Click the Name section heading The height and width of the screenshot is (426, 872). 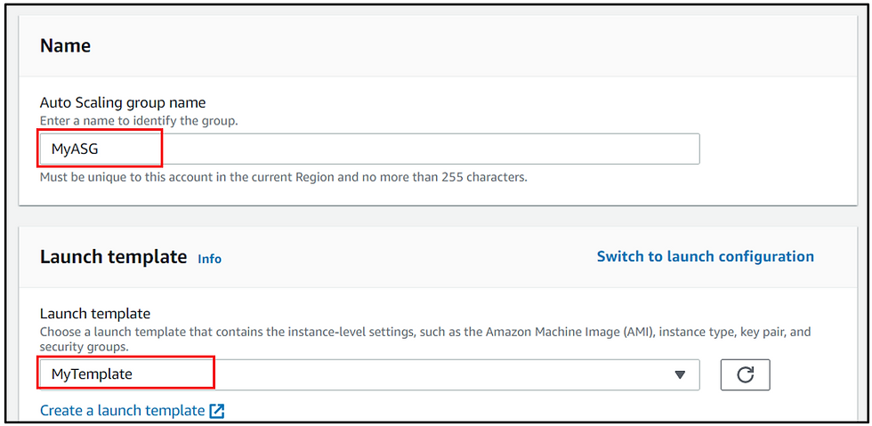point(65,45)
